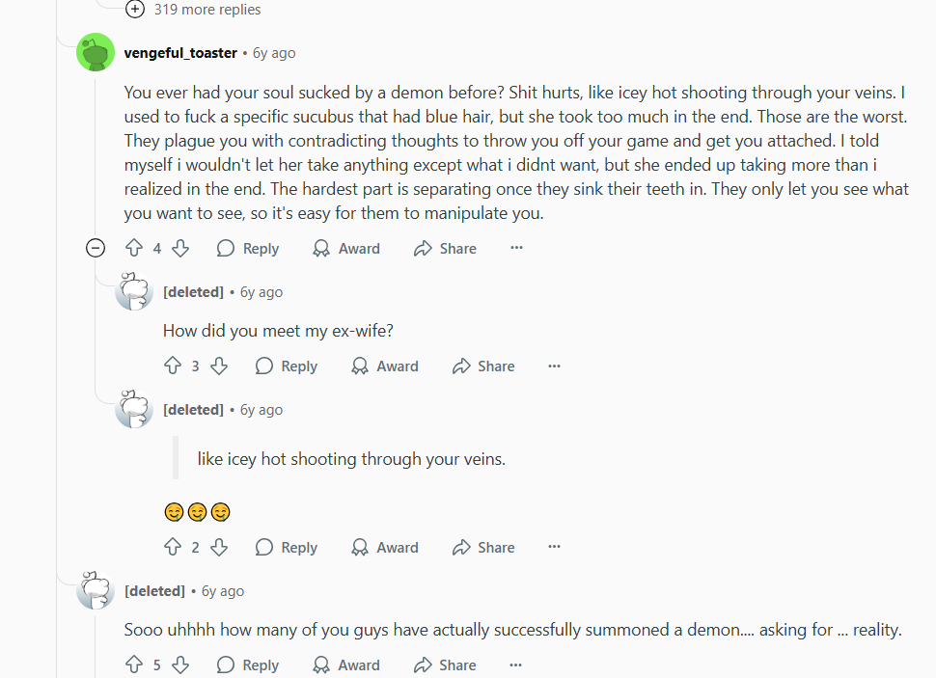The width and height of the screenshot is (936, 678).
Task: Downvote the 'summoned a demon' comment
Action: click(180, 665)
